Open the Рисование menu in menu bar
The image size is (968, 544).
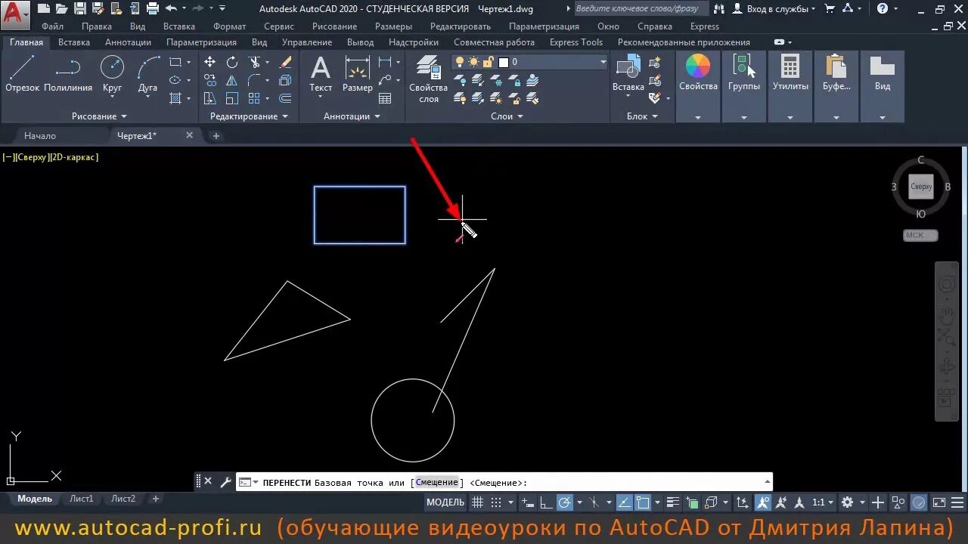pos(334,26)
